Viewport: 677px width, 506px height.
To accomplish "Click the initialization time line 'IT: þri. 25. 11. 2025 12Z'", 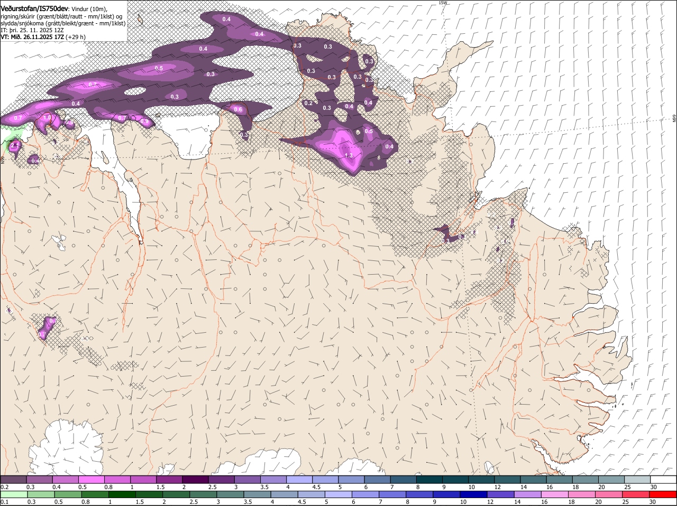I will 32,30.
